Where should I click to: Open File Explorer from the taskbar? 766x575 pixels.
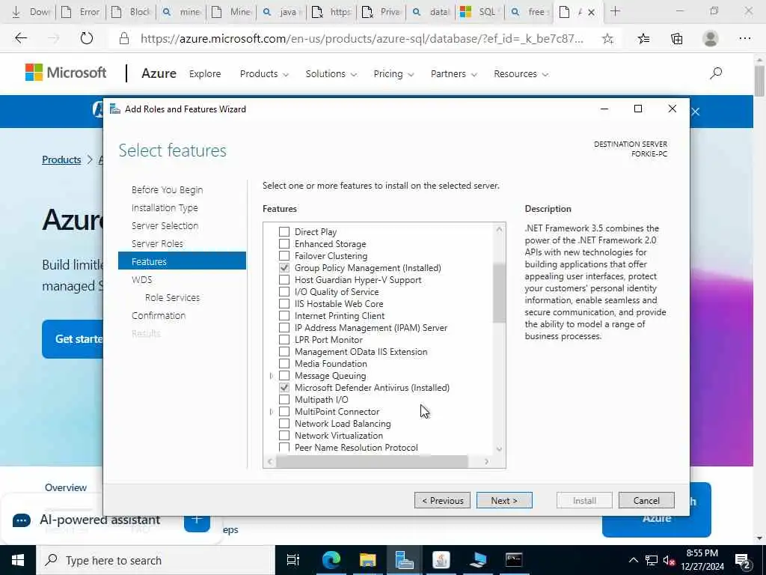click(367, 560)
